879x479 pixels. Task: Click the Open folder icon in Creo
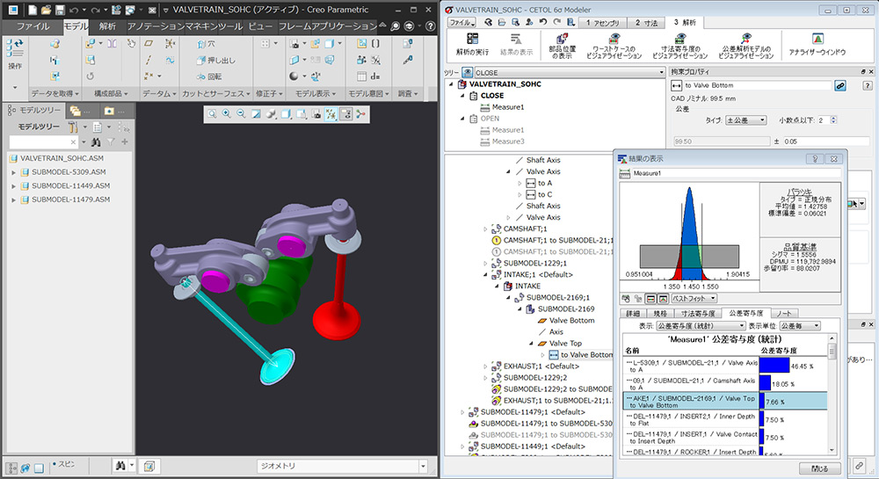[47, 10]
